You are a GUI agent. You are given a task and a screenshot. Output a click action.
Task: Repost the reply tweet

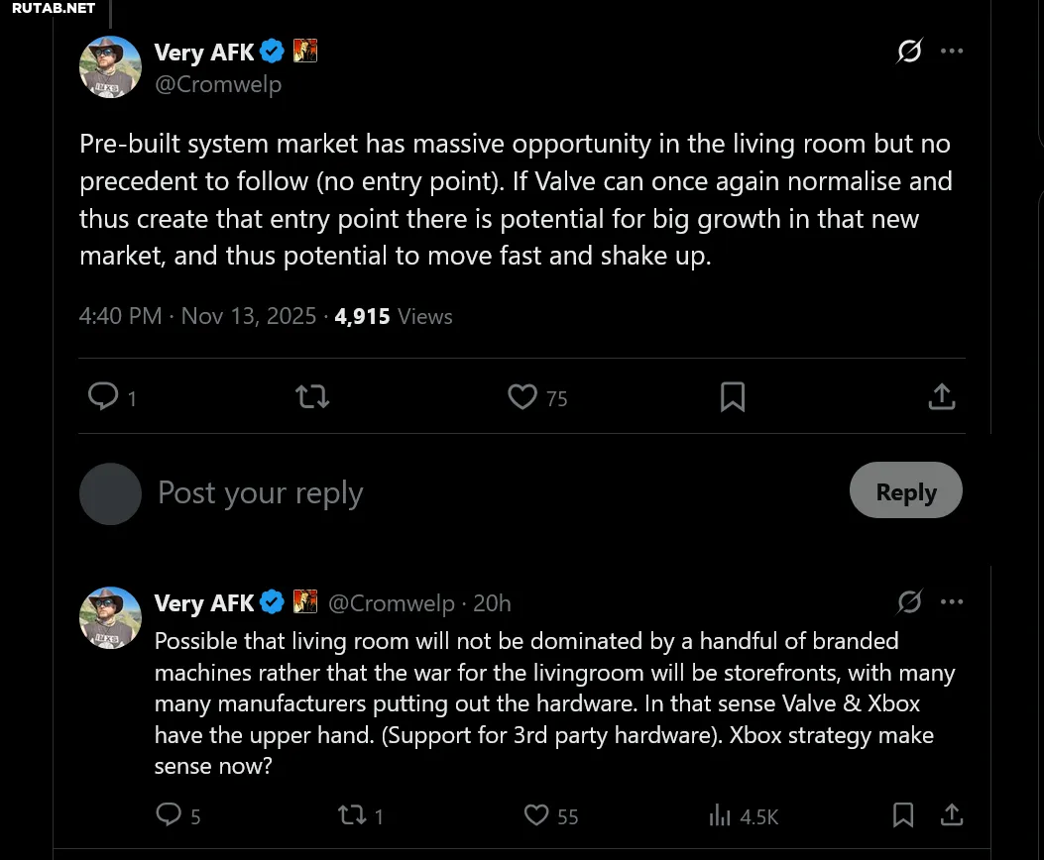pos(351,815)
